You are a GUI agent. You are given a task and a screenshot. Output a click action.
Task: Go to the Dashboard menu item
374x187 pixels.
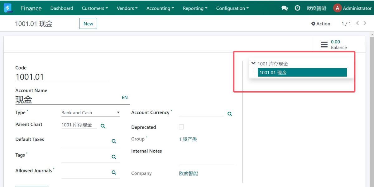coord(62,8)
